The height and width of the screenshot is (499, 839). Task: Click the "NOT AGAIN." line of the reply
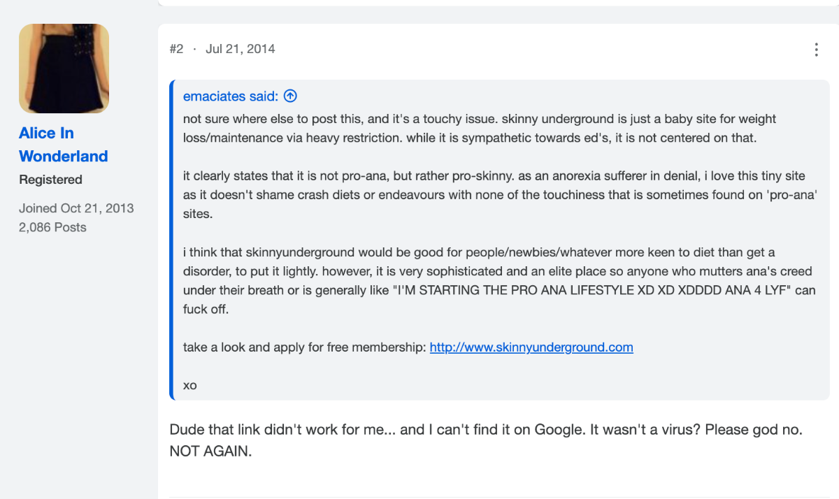(210, 451)
